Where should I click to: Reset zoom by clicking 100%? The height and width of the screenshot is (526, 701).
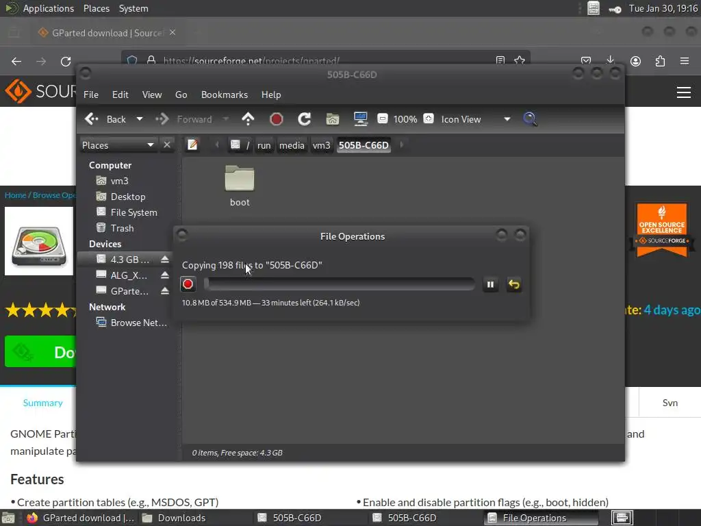(x=405, y=119)
